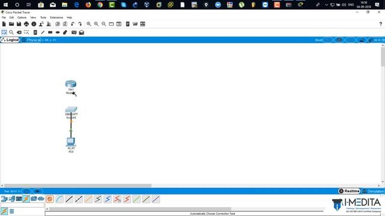Activate the Resize Shape tool

click(x=26, y=32)
